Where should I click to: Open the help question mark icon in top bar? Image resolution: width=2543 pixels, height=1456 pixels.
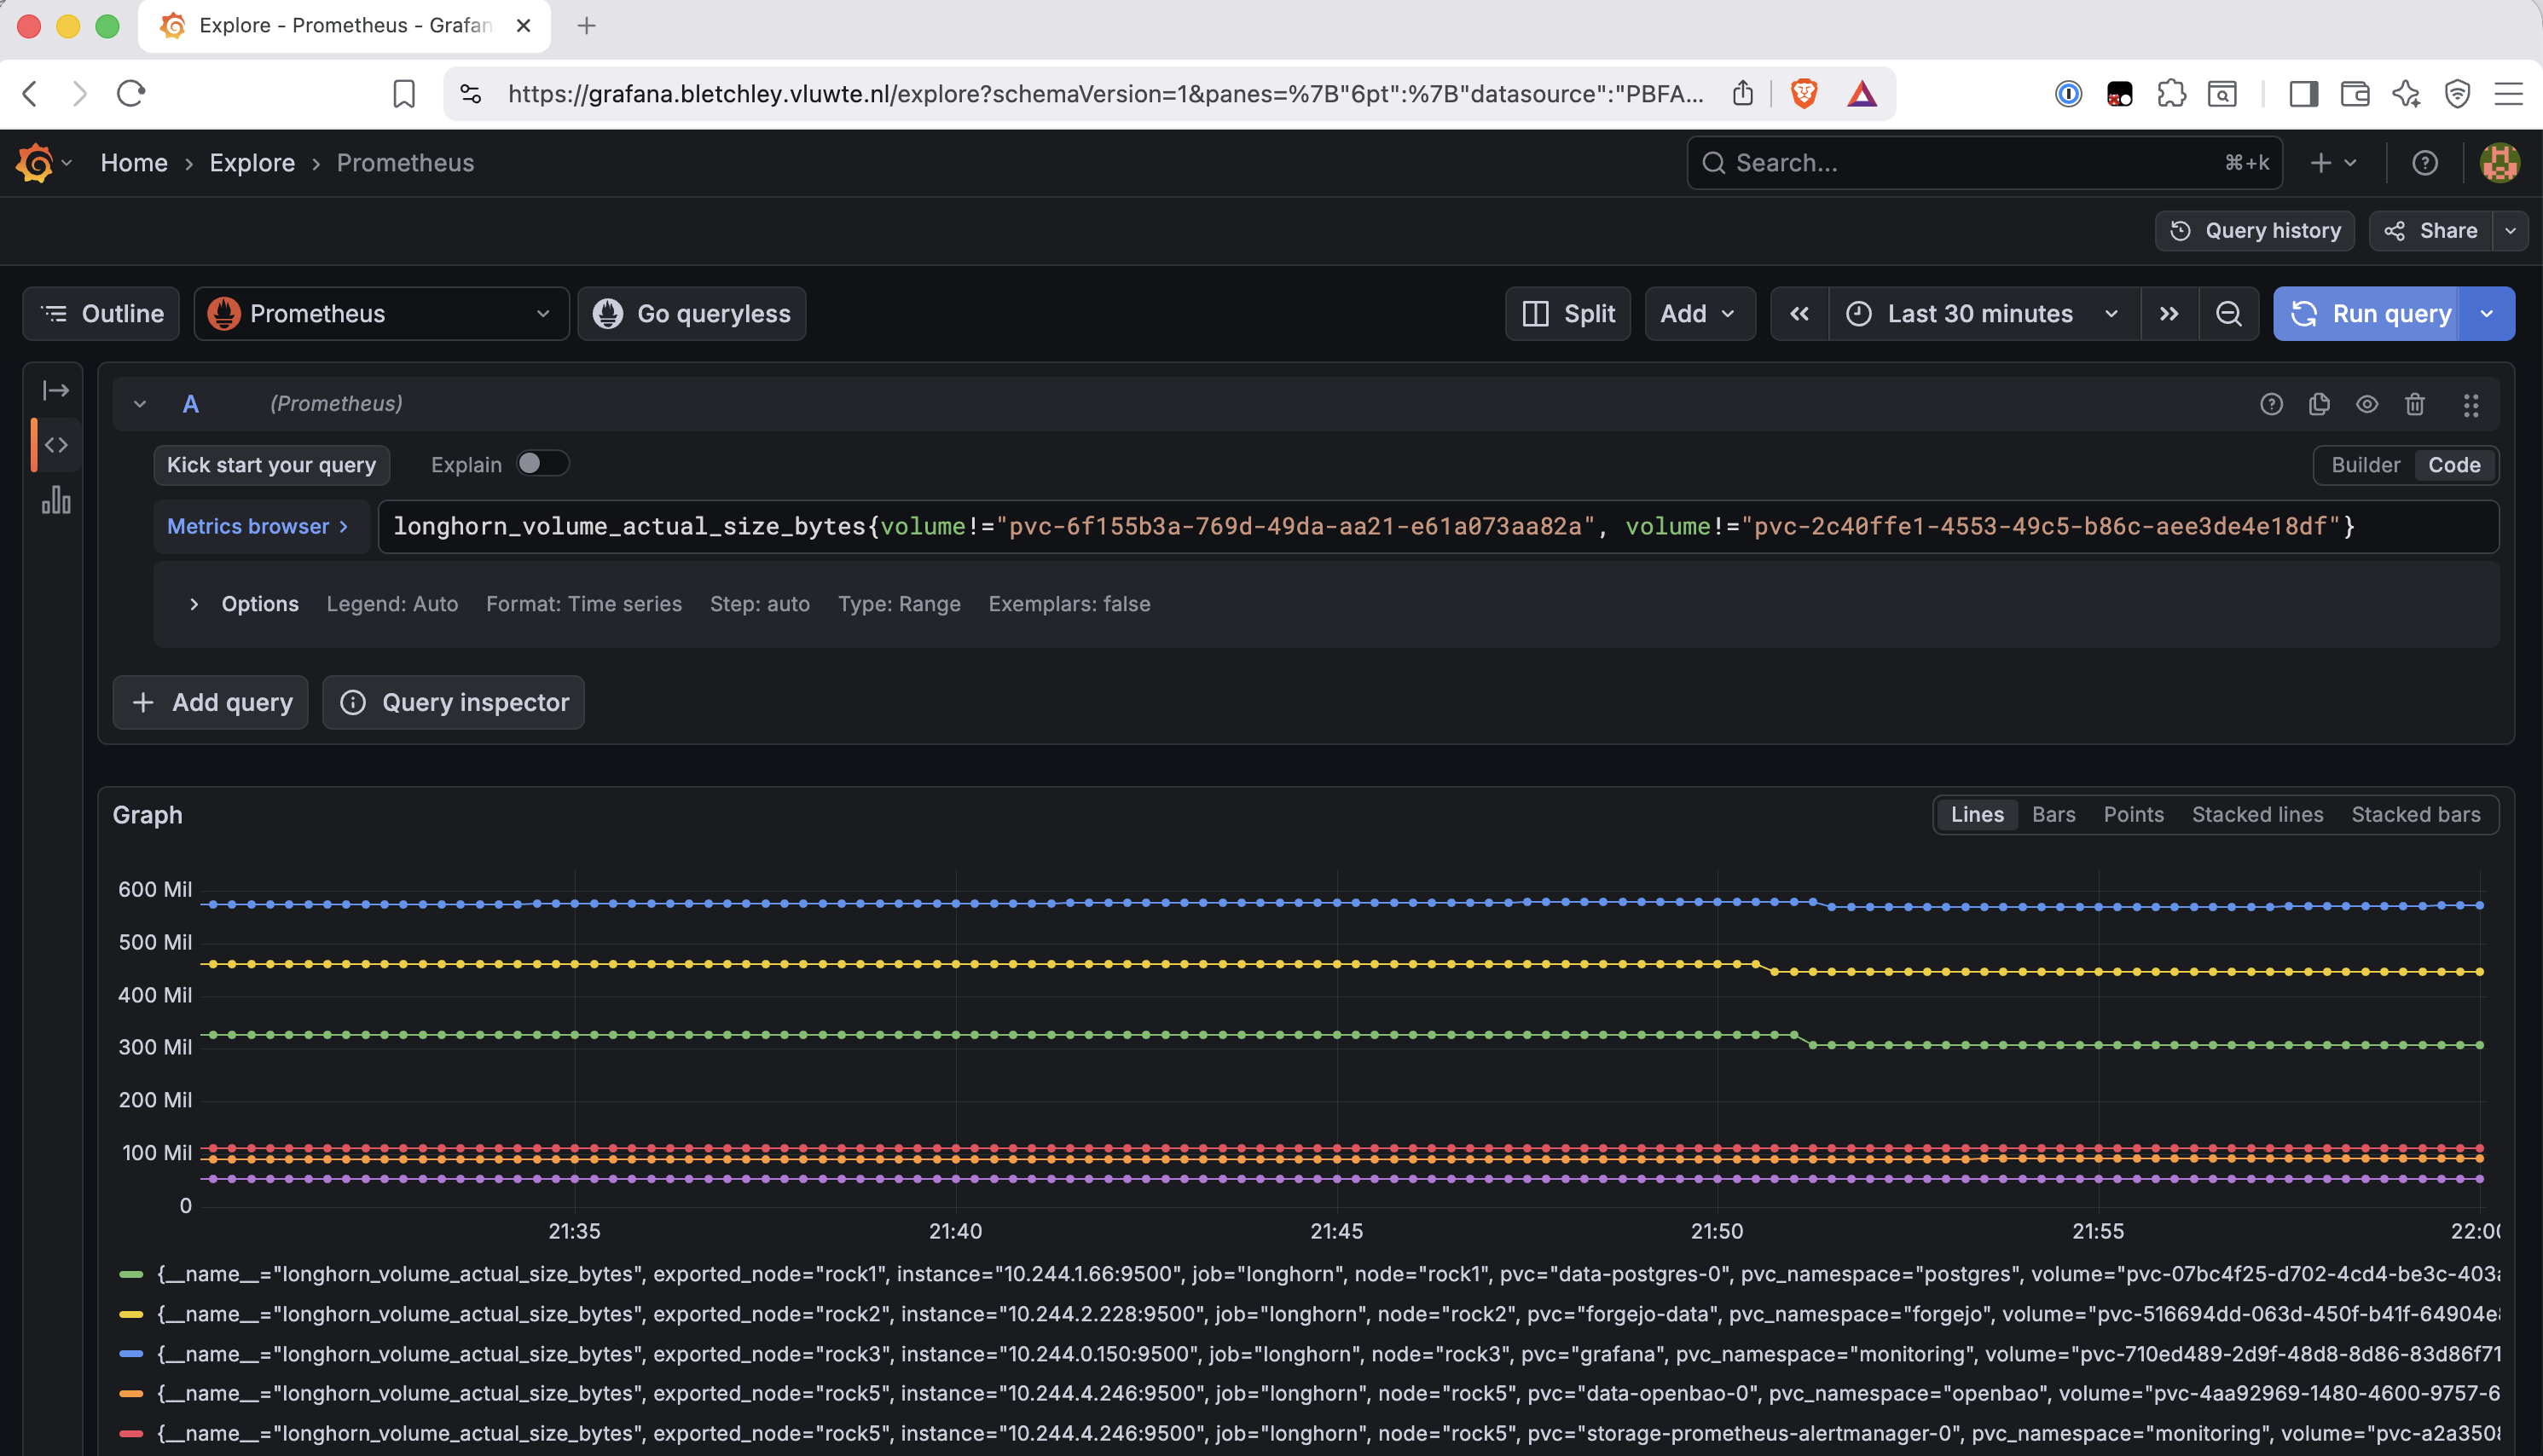(2425, 163)
